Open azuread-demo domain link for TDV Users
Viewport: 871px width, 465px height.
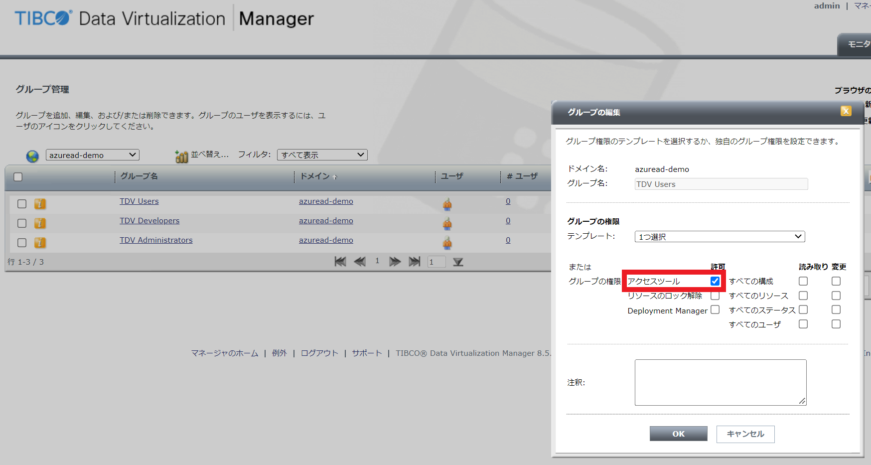point(326,201)
